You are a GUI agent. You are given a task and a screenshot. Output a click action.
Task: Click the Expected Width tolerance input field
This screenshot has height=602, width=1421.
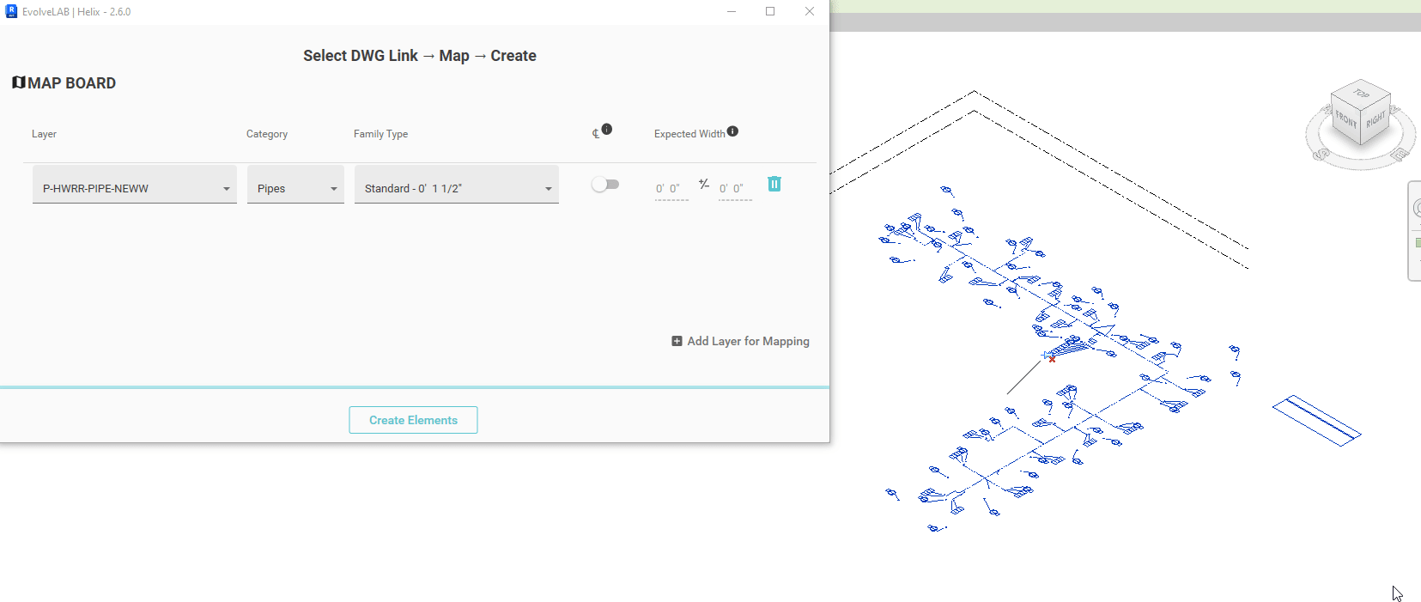point(734,189)
